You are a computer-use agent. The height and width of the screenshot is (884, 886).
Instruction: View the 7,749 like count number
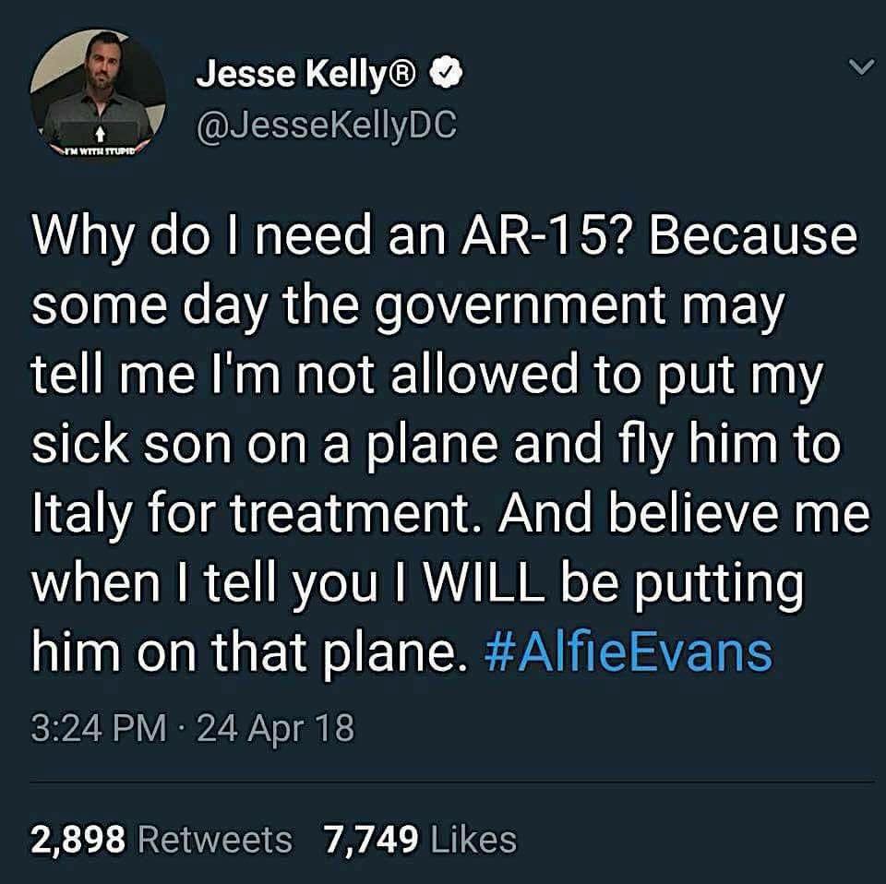pyautogui.click(x=371, y=839)
